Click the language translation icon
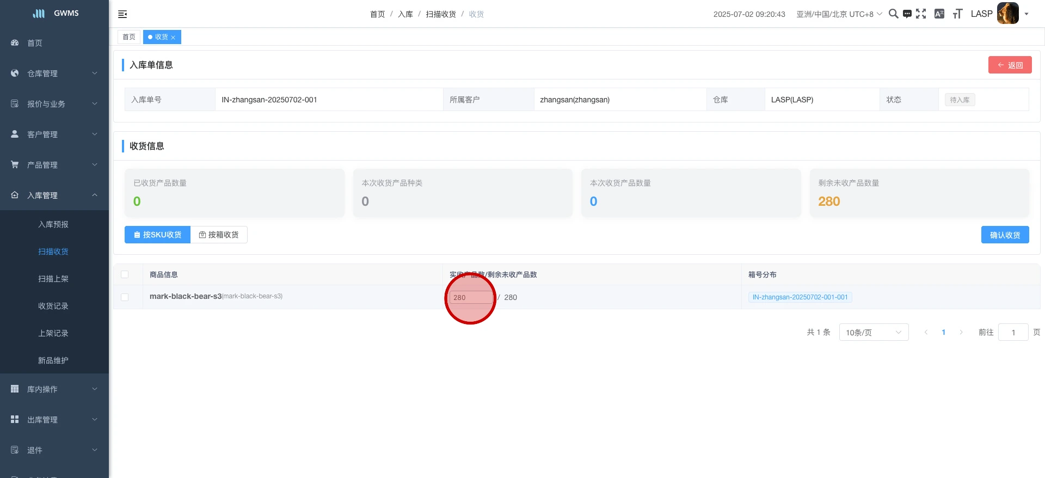The height and width of the screenshot is (478, 1045). tap(939, 14)
